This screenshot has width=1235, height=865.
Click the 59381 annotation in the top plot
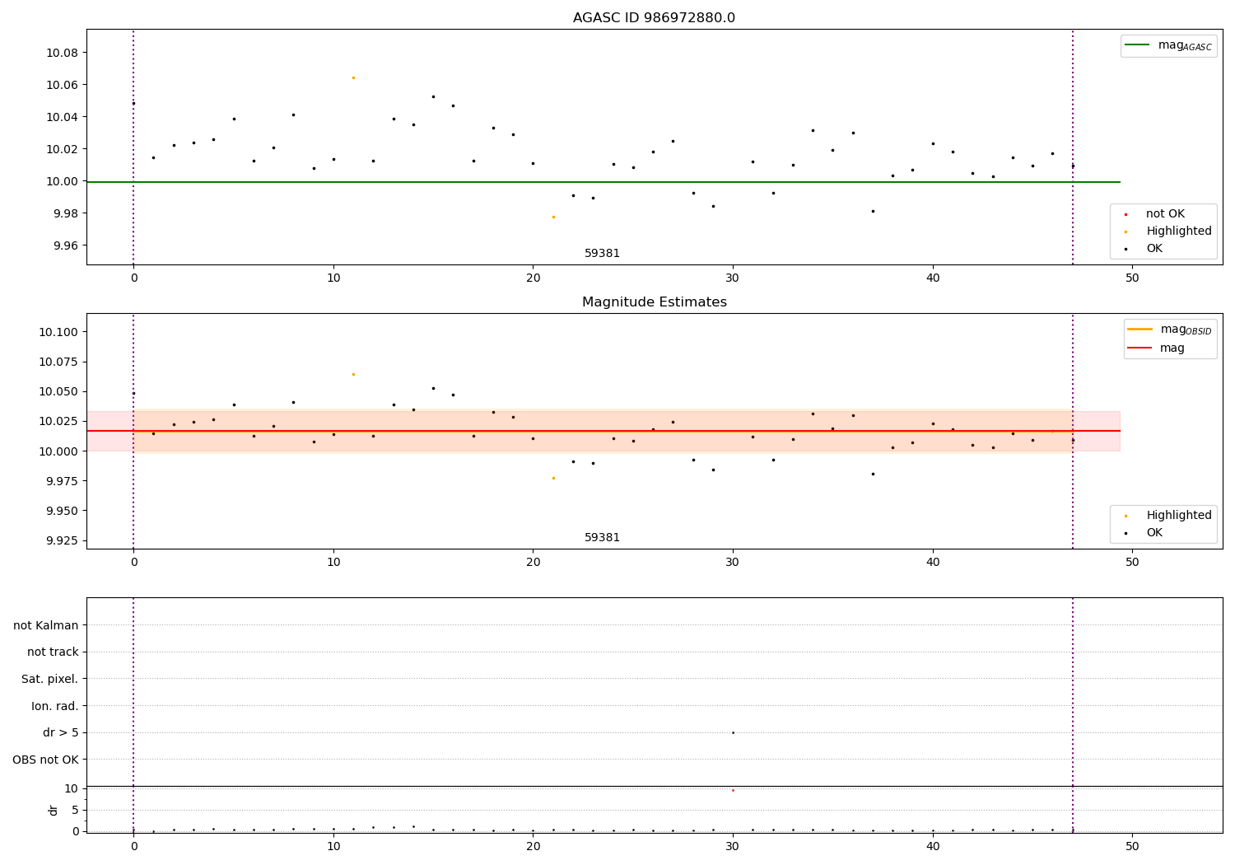[x=602, y=254]
